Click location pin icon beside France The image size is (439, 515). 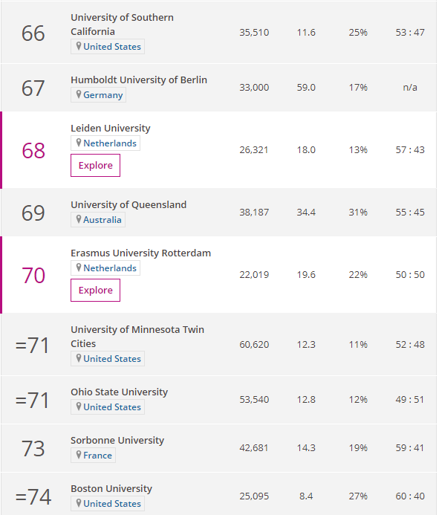coord(79,455)
